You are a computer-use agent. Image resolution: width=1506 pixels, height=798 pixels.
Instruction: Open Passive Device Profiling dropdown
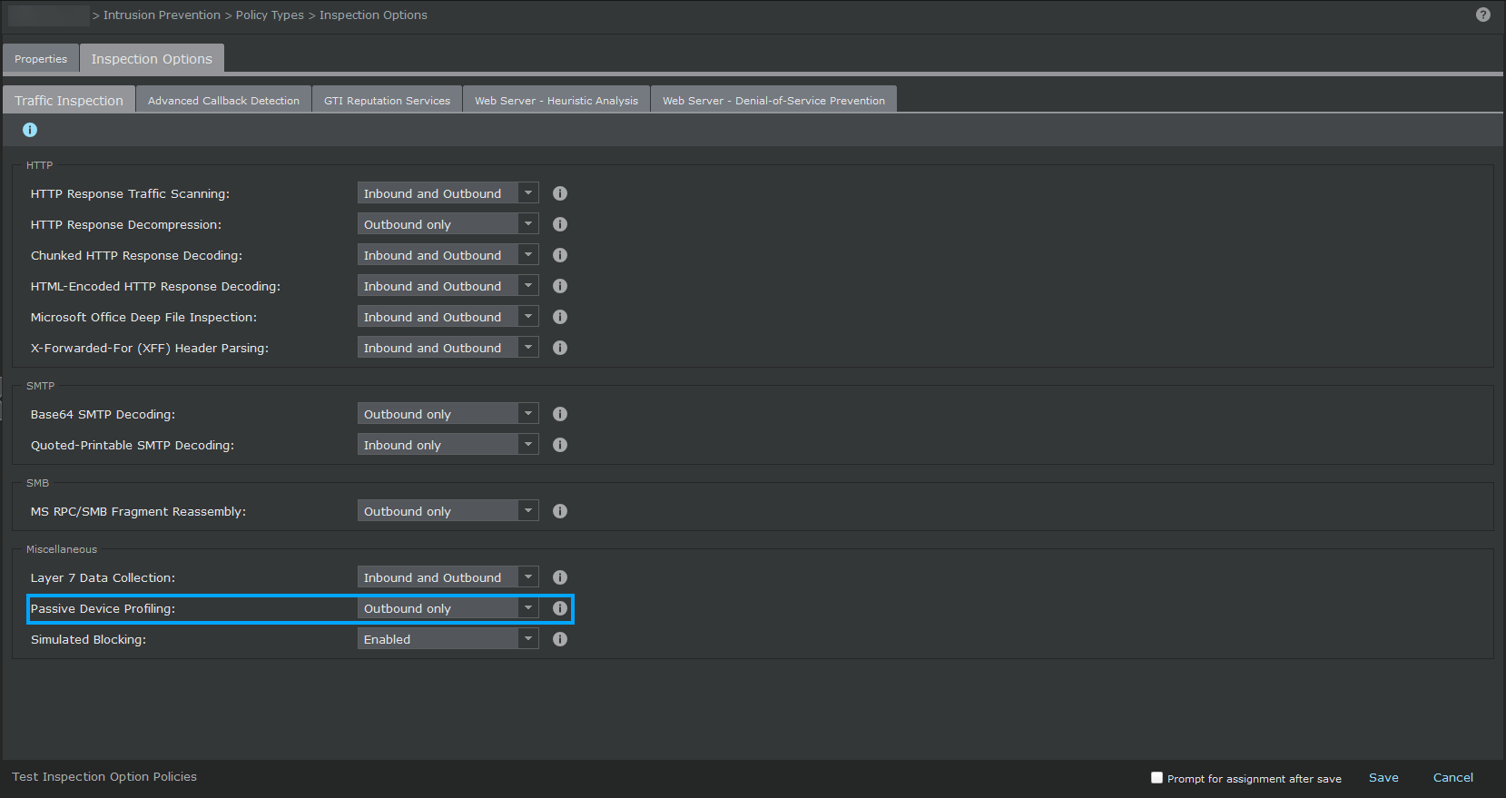click(x=448, y=608)
